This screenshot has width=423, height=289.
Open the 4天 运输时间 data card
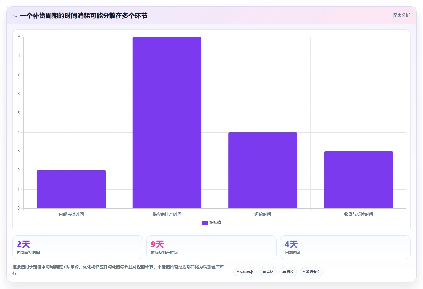[x=345, y=247]
